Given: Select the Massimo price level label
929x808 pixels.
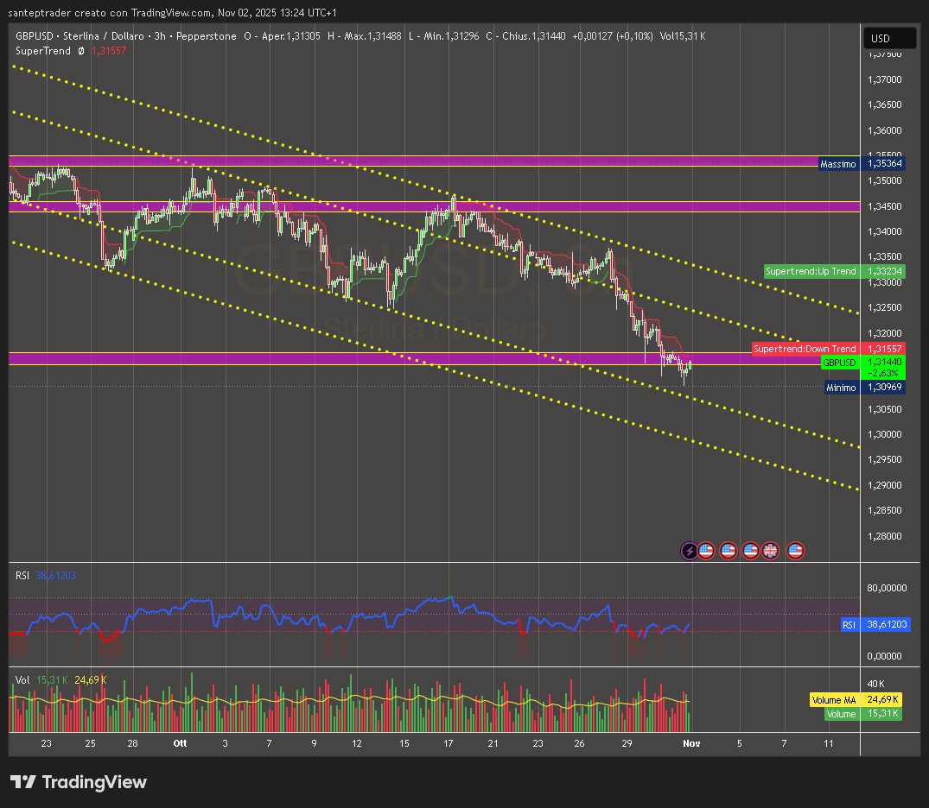Looking at the screenshot, I should [839, 164].
